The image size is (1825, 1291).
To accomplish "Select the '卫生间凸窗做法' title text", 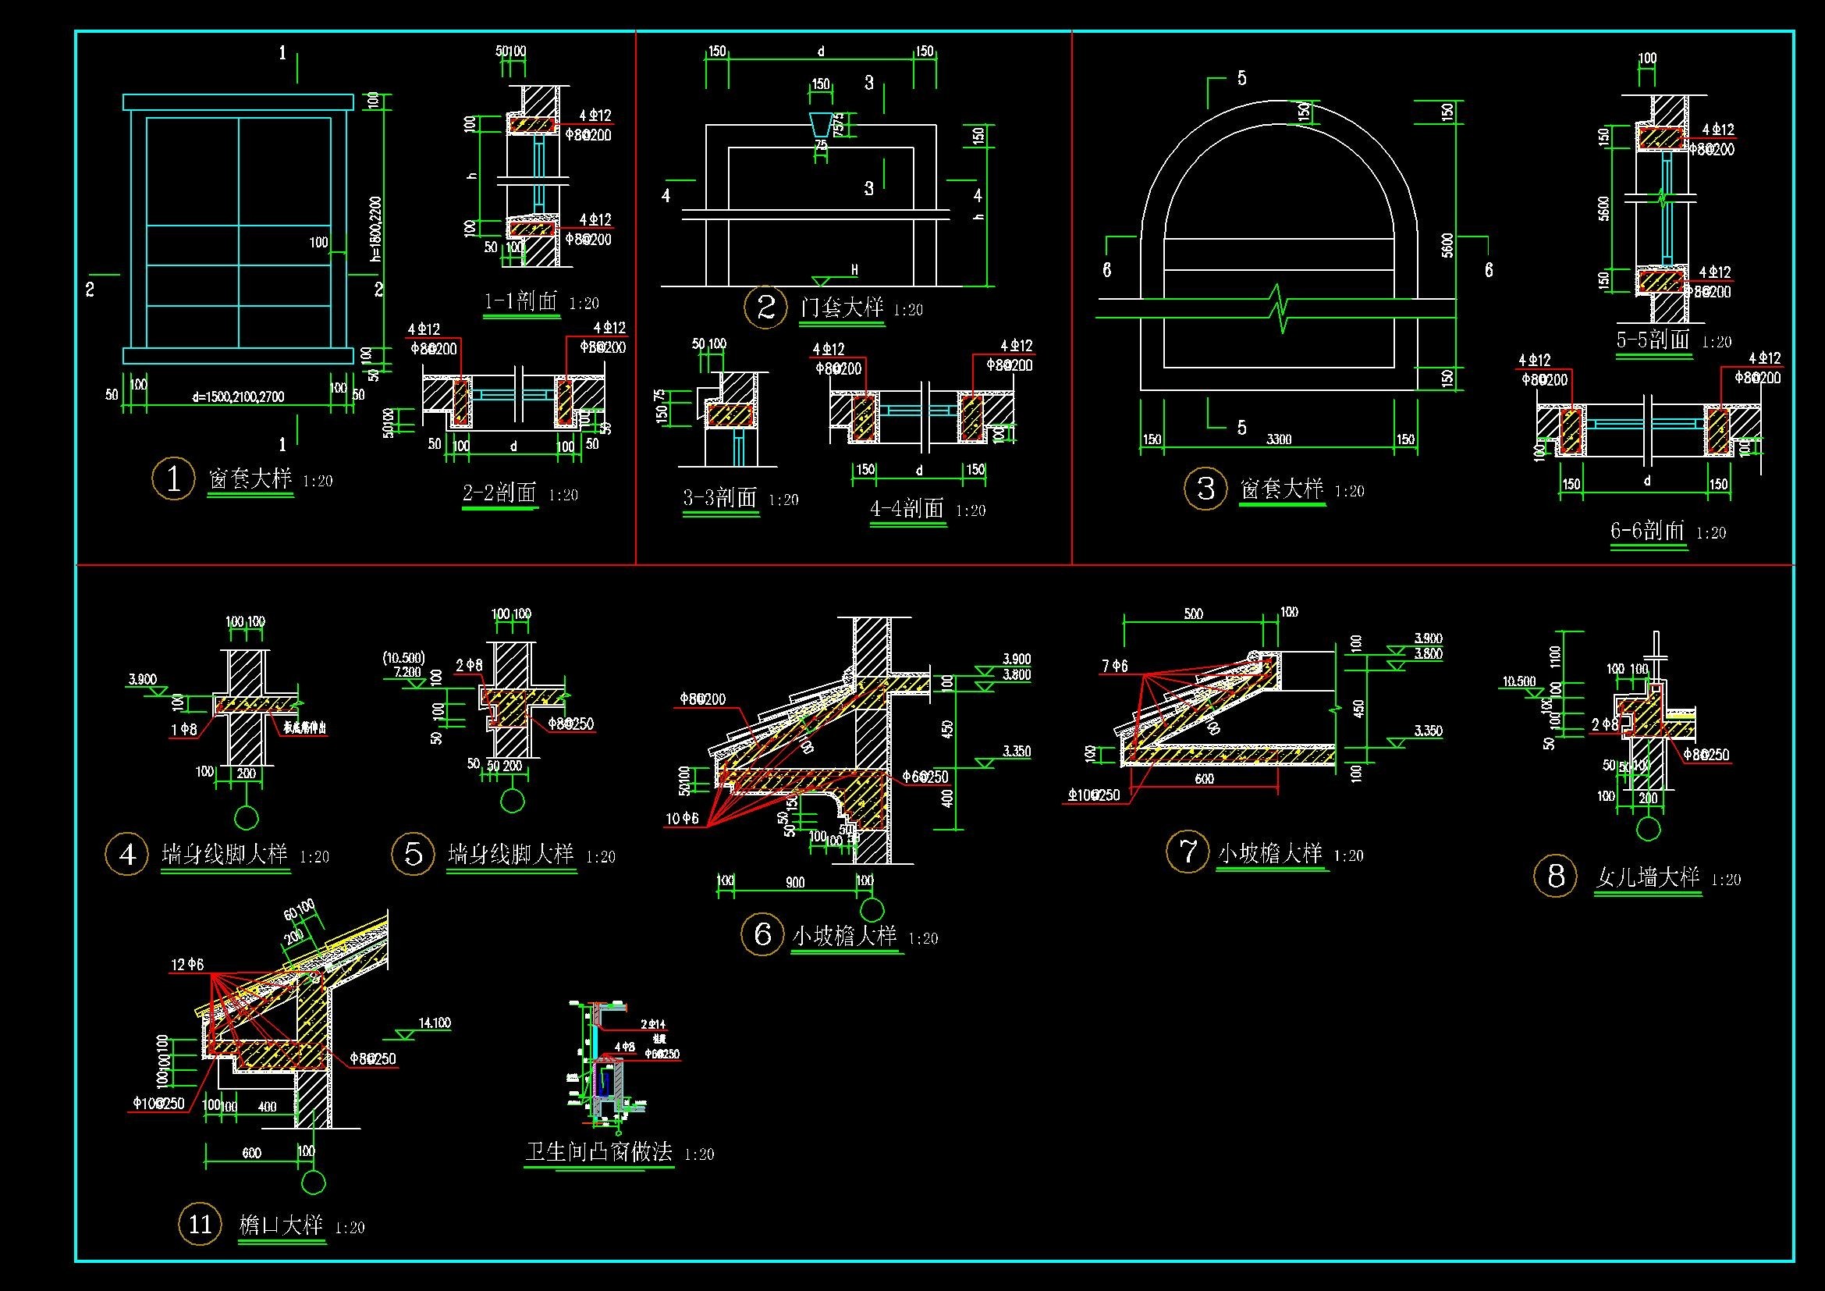I will click(598, 1151).
